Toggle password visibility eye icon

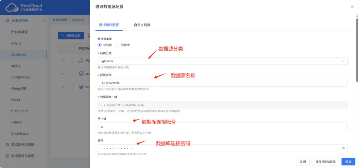click(343, 148)
